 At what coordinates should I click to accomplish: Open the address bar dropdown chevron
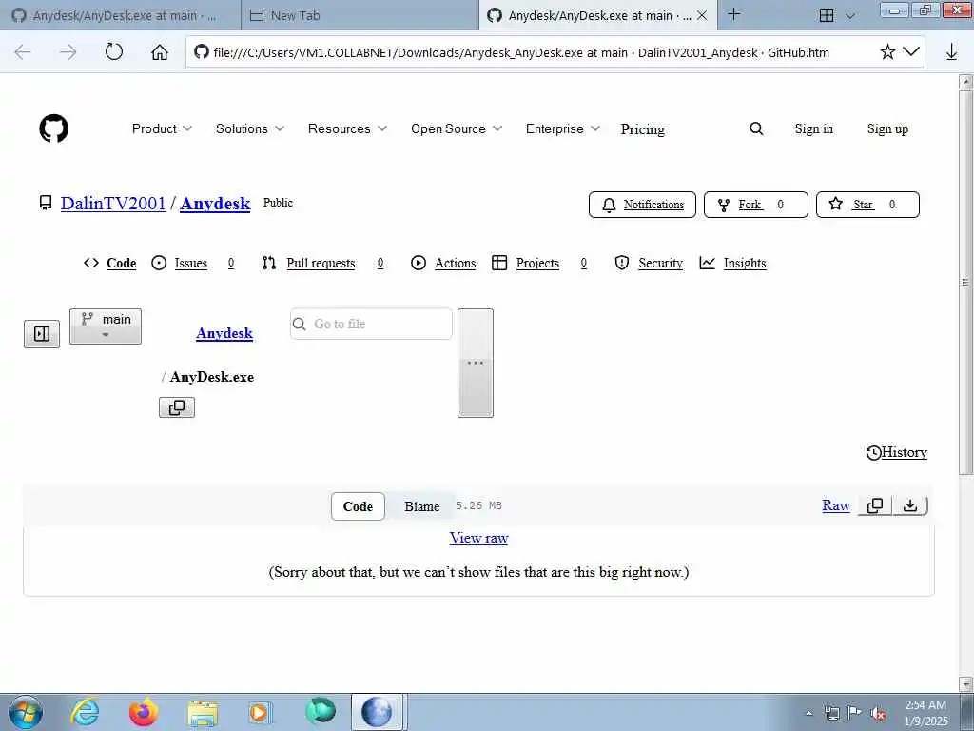coord(911,51)
